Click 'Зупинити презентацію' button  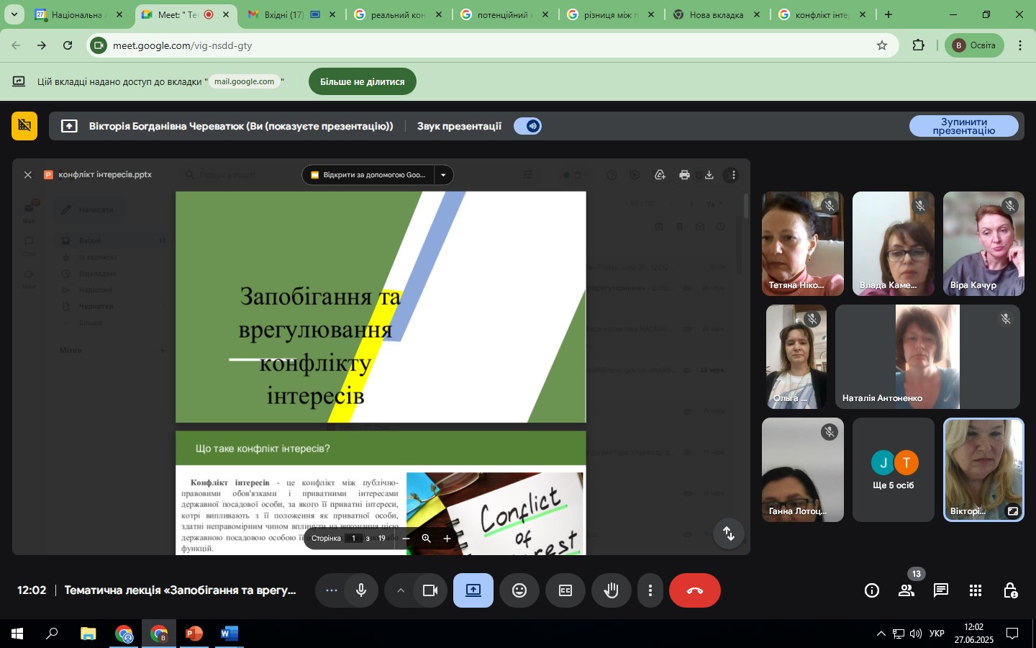pyautogui.click(x=963, y=126)
